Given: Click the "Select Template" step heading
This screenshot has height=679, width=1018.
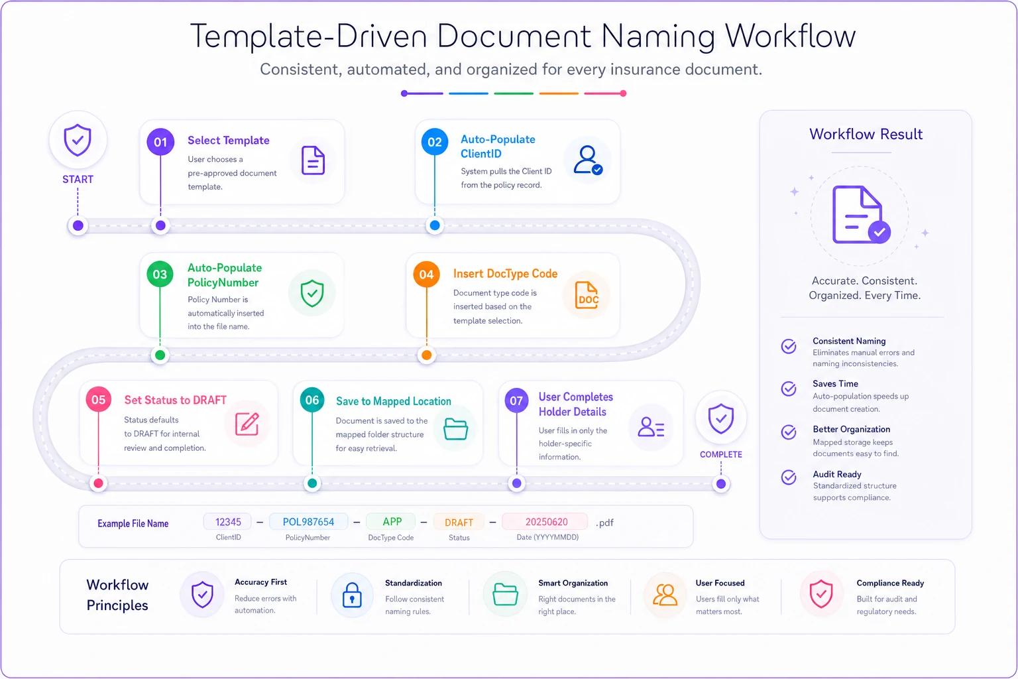Looking at the screenshot, I should pos(229,141).
